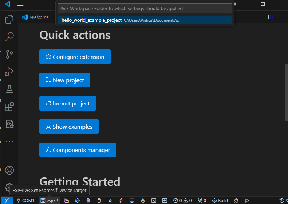Click the editor vertical scrollbar
288x204 pixels.
(286, 93)
